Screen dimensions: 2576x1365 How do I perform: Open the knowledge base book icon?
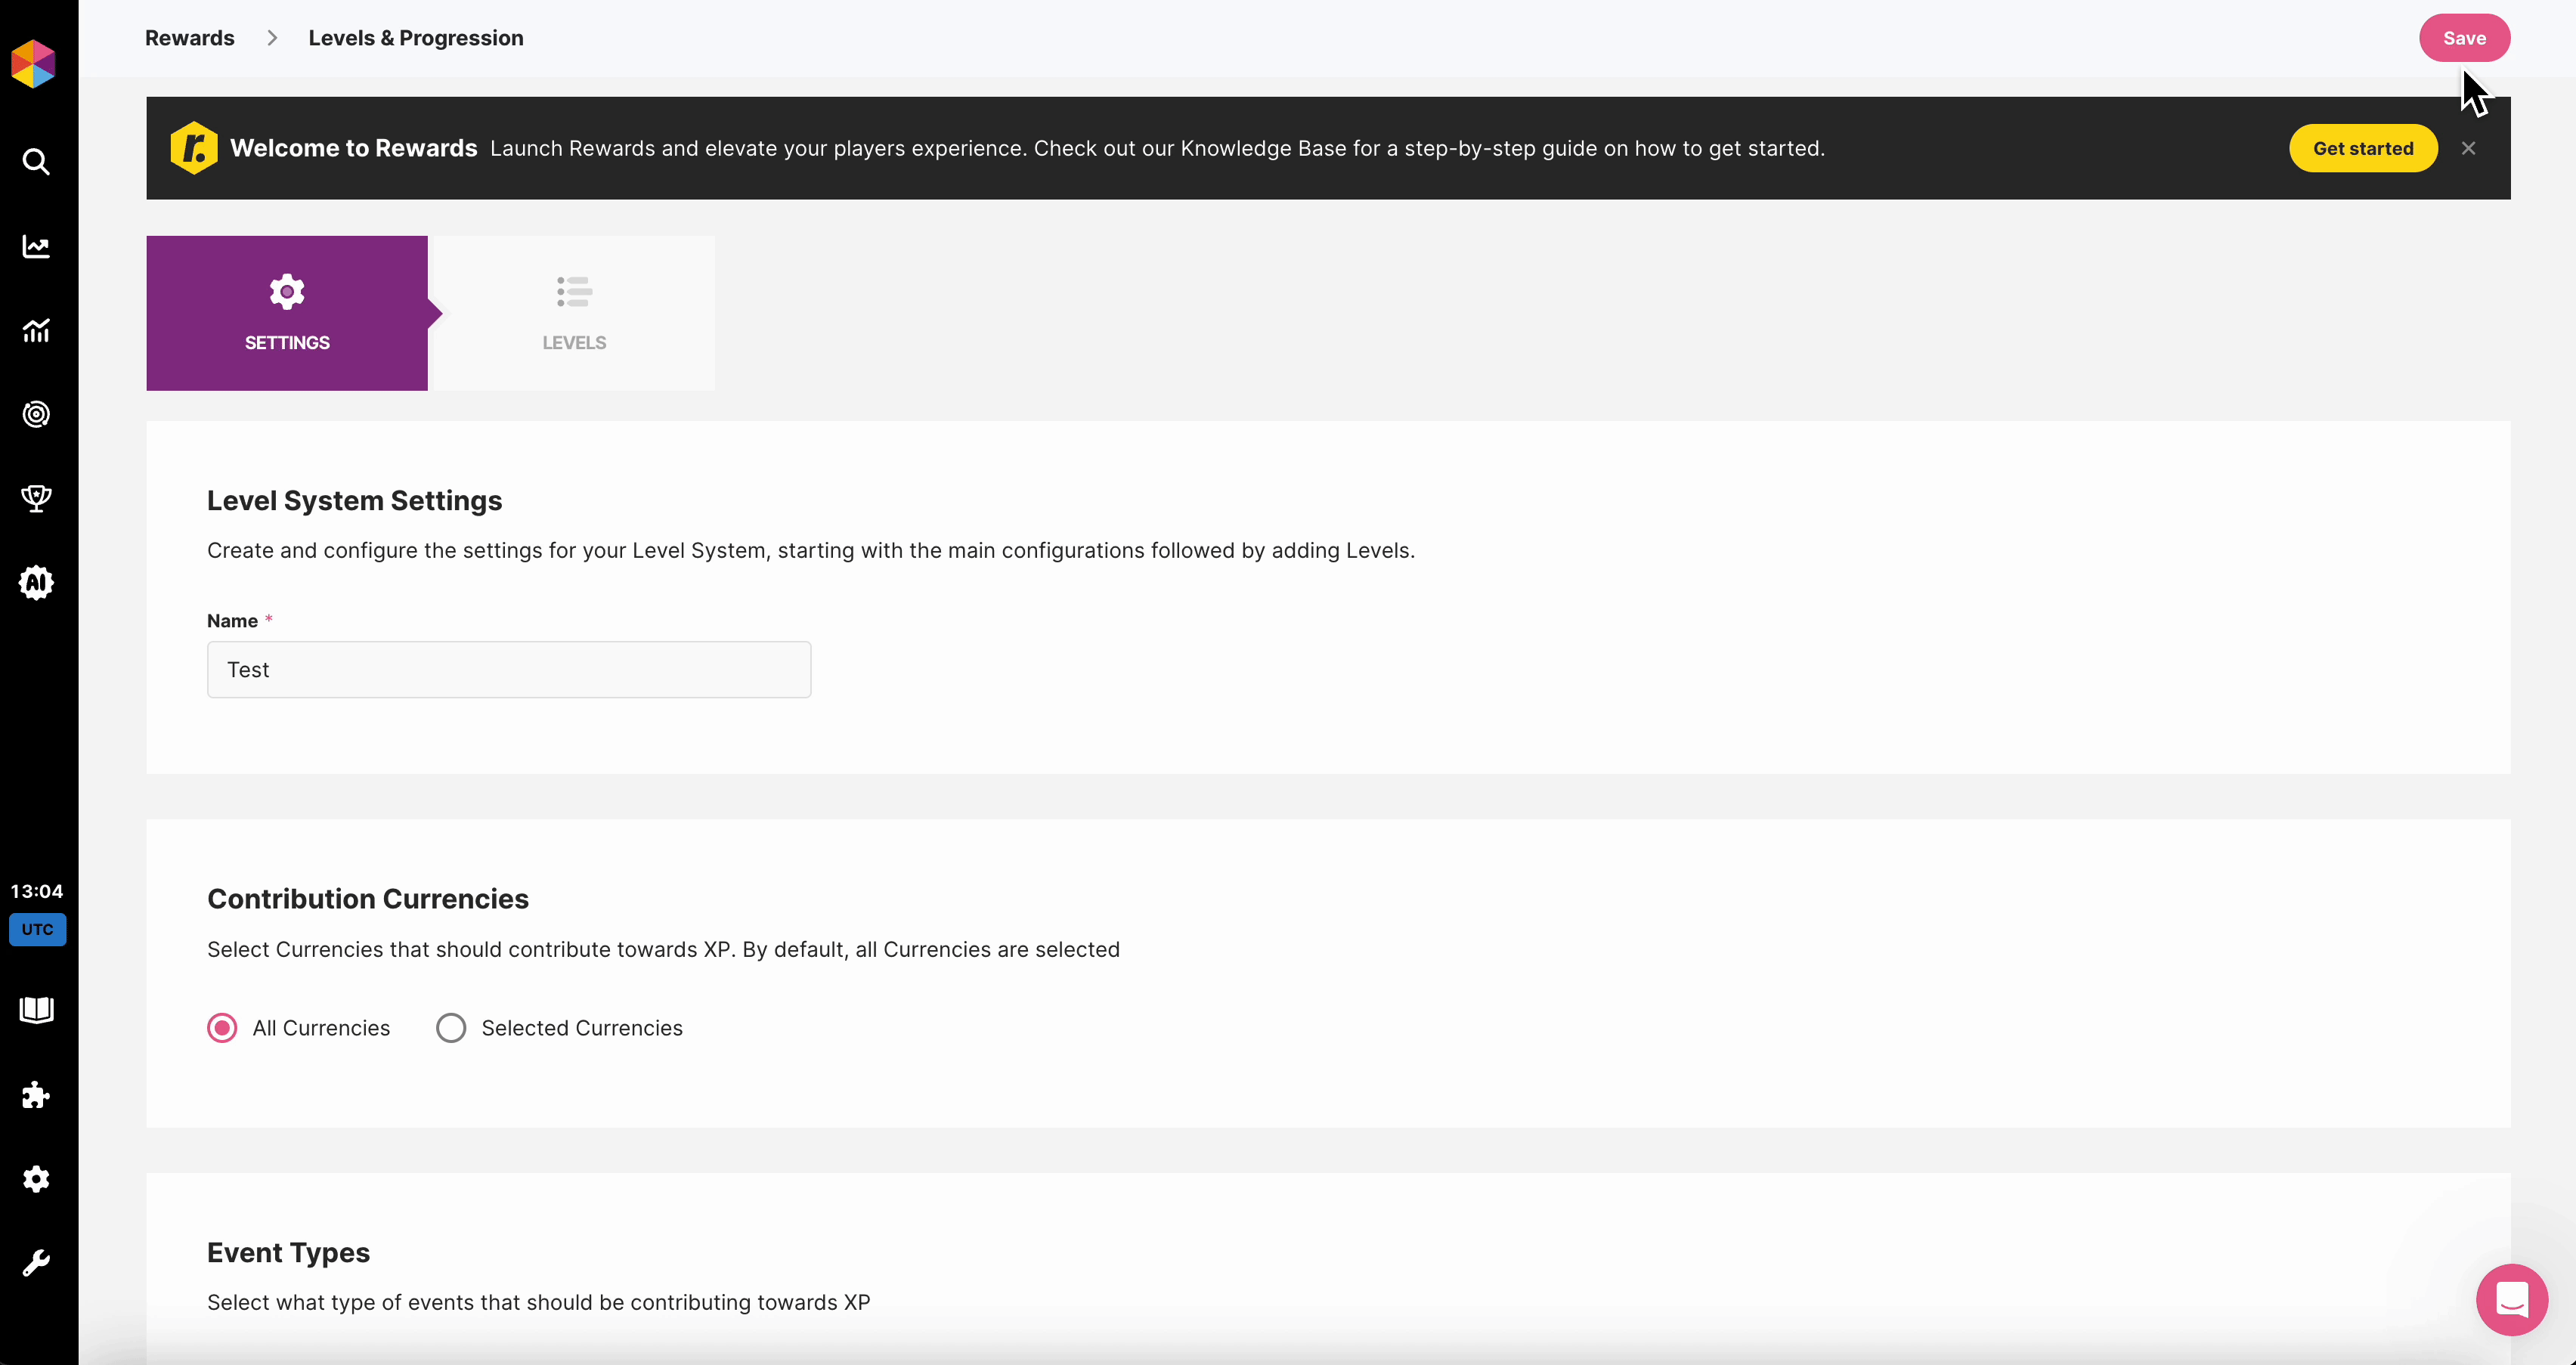click(36, 1010)
